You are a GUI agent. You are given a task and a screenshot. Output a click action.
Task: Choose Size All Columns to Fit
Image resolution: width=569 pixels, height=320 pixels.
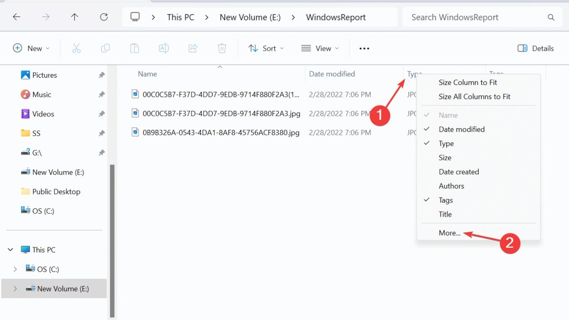tap(475, 96)
